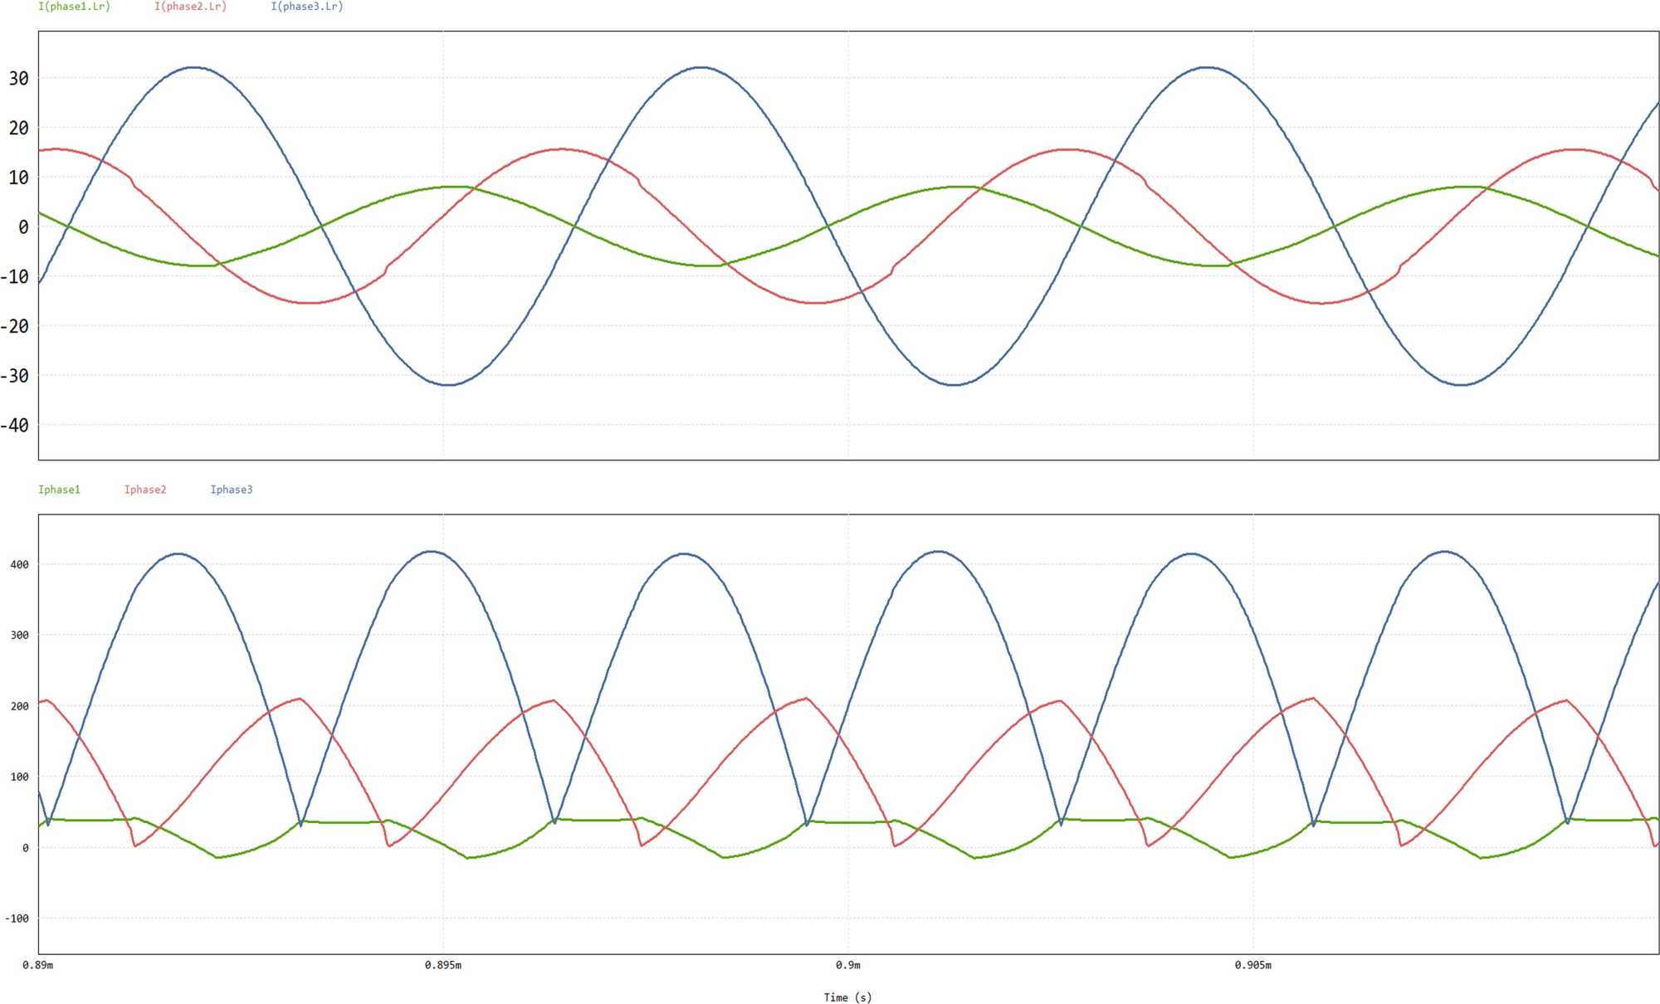Click the 0.89m time axis tick
Viewport: 1660px width, 1004px height.
[38, 965]
